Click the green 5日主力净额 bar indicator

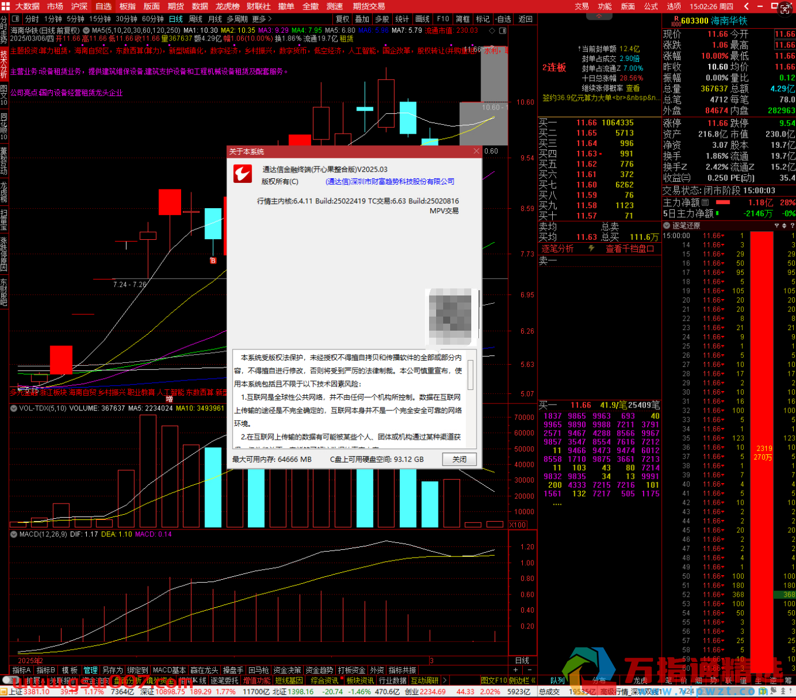click(x=717, y=213)
